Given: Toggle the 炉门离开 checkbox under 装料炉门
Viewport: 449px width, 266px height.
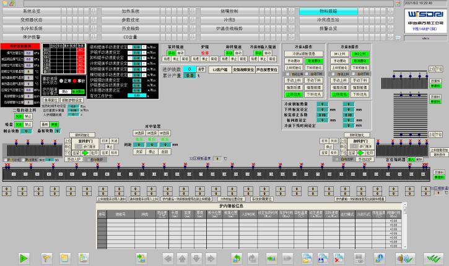Looking at the screenshot, I should 78,147.
